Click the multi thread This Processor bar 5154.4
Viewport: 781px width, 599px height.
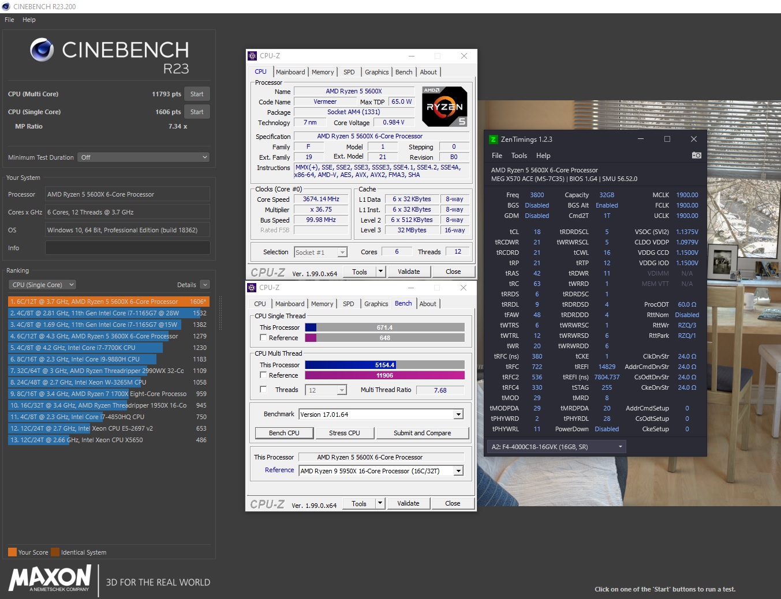384,365
